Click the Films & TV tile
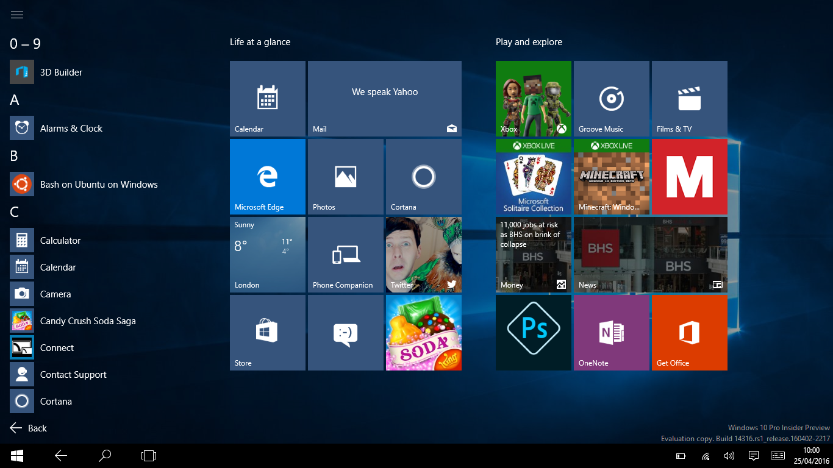Image resolution: width=833 pixels, height=468 pixels. (689, 99)
